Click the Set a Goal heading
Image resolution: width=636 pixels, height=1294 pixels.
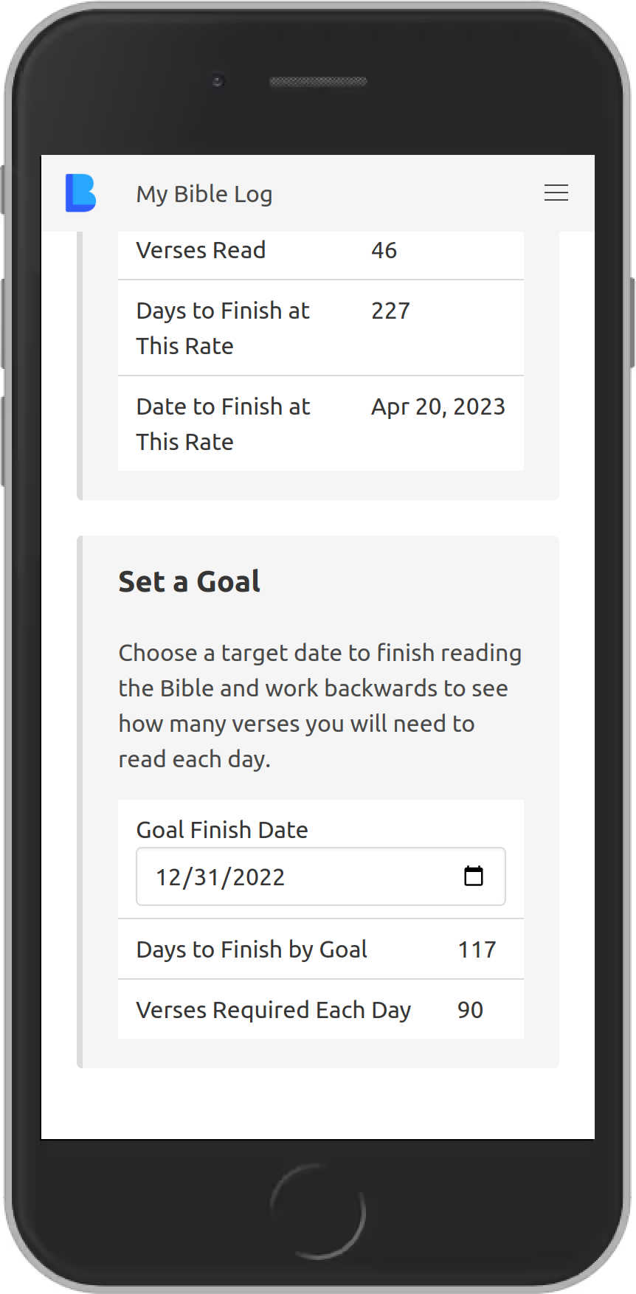[189, 581]
